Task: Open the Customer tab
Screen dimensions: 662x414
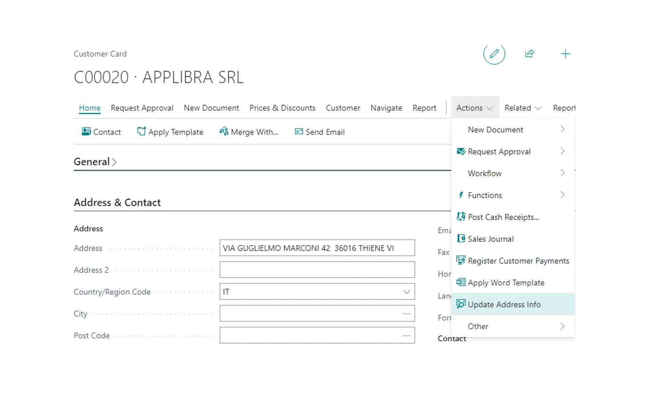Action: [343, 108]
